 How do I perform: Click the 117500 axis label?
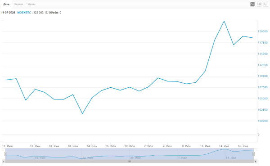(263, 43)
